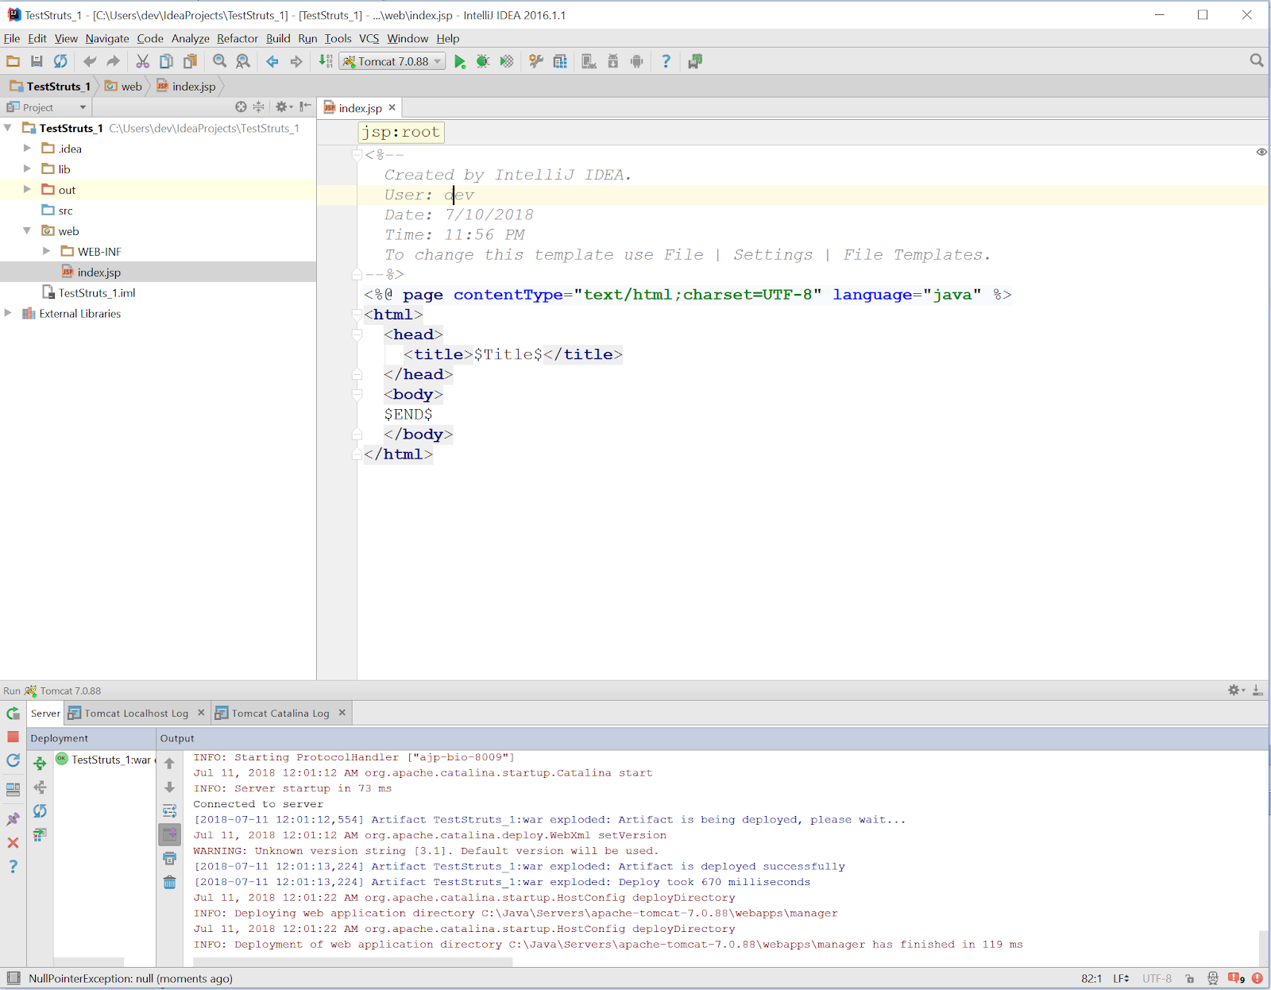
Task: Toggle the code inspection eye indicator
Action: (x=1261, y=152)
